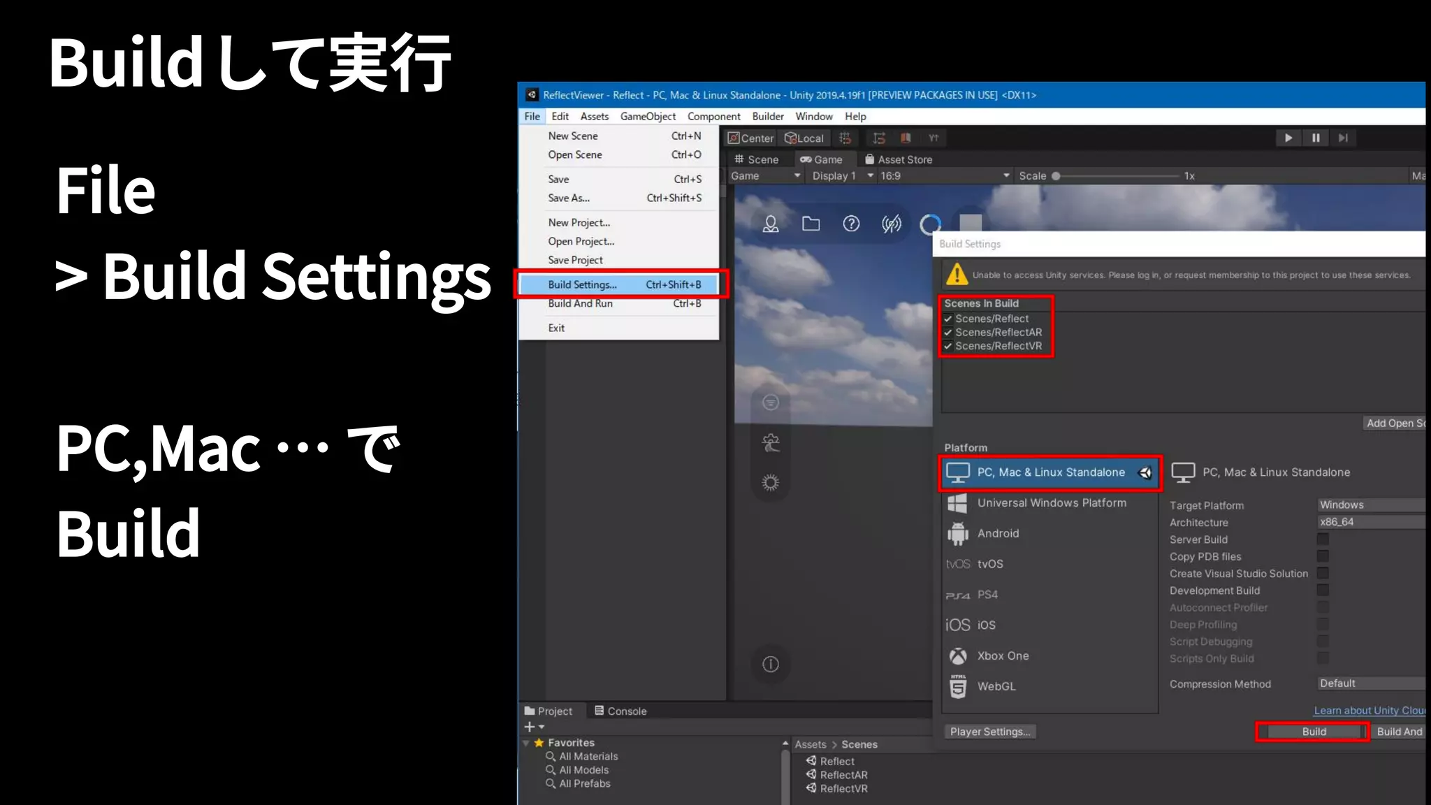This screenshot has height=805, width=1431.
Task: Open the dropdown arrow beside the plus in Project
Action: [x=542, y=727]
